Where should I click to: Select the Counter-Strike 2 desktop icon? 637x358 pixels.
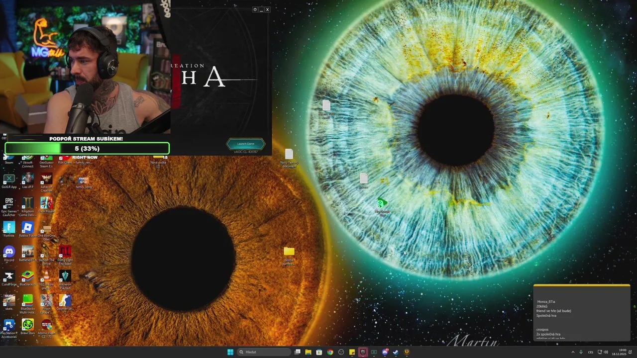(65, 304)
